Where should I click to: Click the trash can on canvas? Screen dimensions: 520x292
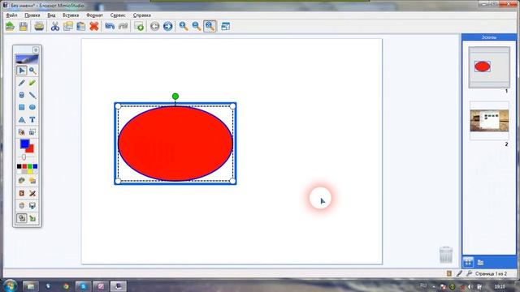[x=446, y=255]
